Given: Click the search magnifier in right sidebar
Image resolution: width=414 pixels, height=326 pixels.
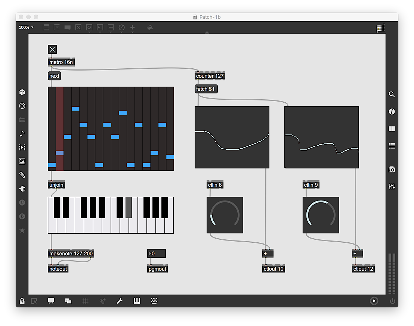Looking at the screenshot, I should click(x=392, y=94).
